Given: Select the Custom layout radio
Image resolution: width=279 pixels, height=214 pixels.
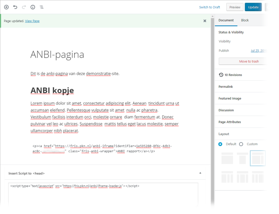Looking at the screenshot, I should (241, 144).
